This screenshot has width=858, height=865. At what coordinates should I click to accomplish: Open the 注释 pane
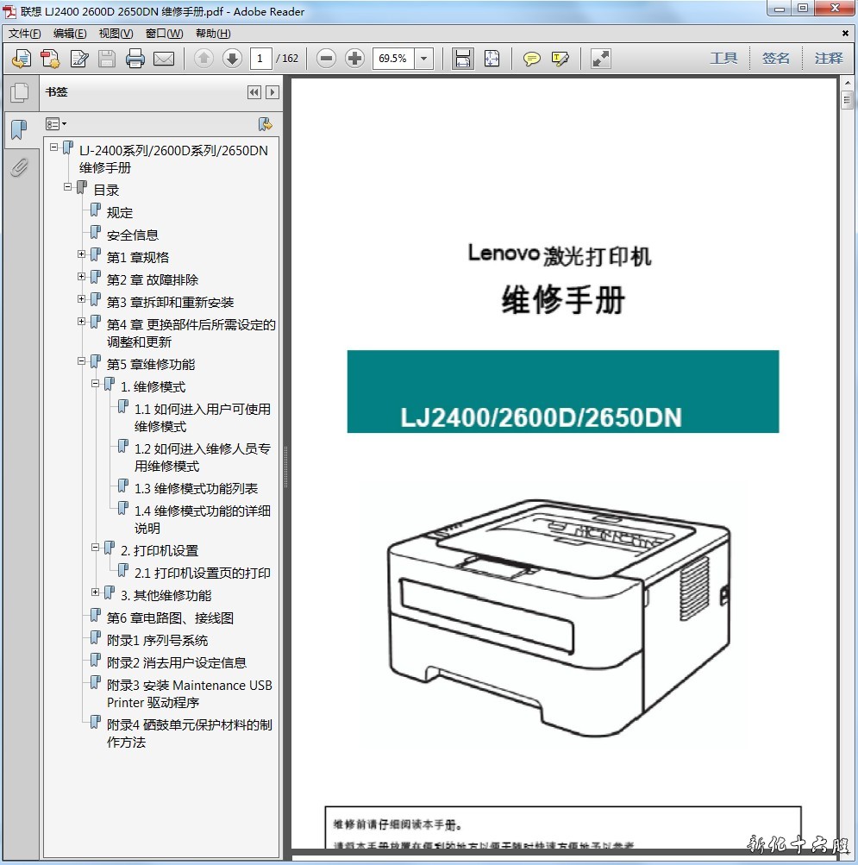pyautogui.click(x=829, y=58)
